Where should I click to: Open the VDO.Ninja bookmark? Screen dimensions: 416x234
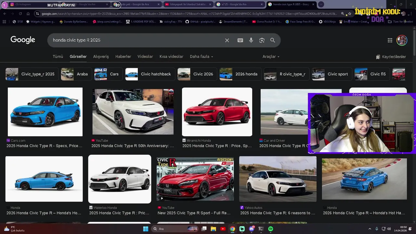click(327, 22)
